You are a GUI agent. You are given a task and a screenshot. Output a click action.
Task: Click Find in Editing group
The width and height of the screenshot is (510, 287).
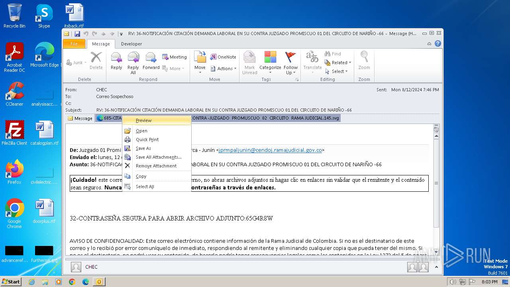click(x=333, y=54)
